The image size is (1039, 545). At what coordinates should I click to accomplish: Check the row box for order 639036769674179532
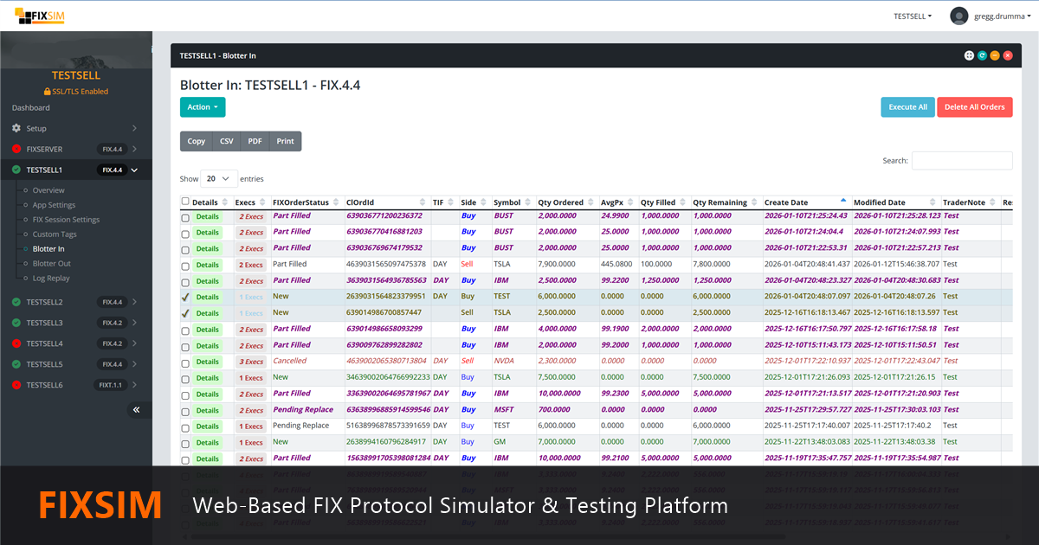point(185,250)
